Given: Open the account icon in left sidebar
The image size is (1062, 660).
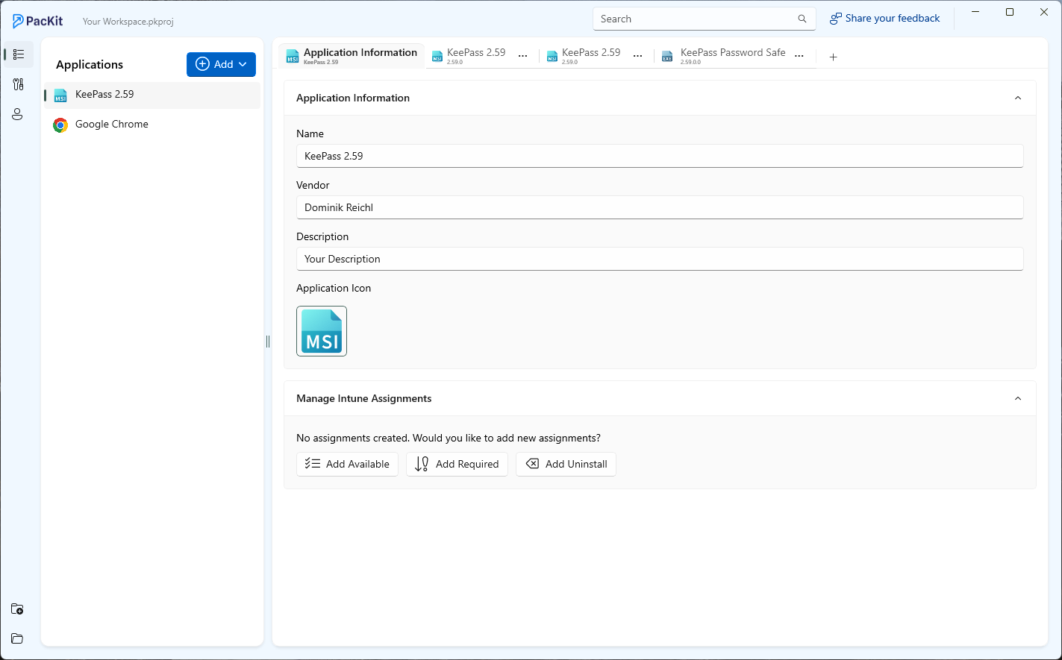Looking at the screenshot, I should tap(18, 114).
